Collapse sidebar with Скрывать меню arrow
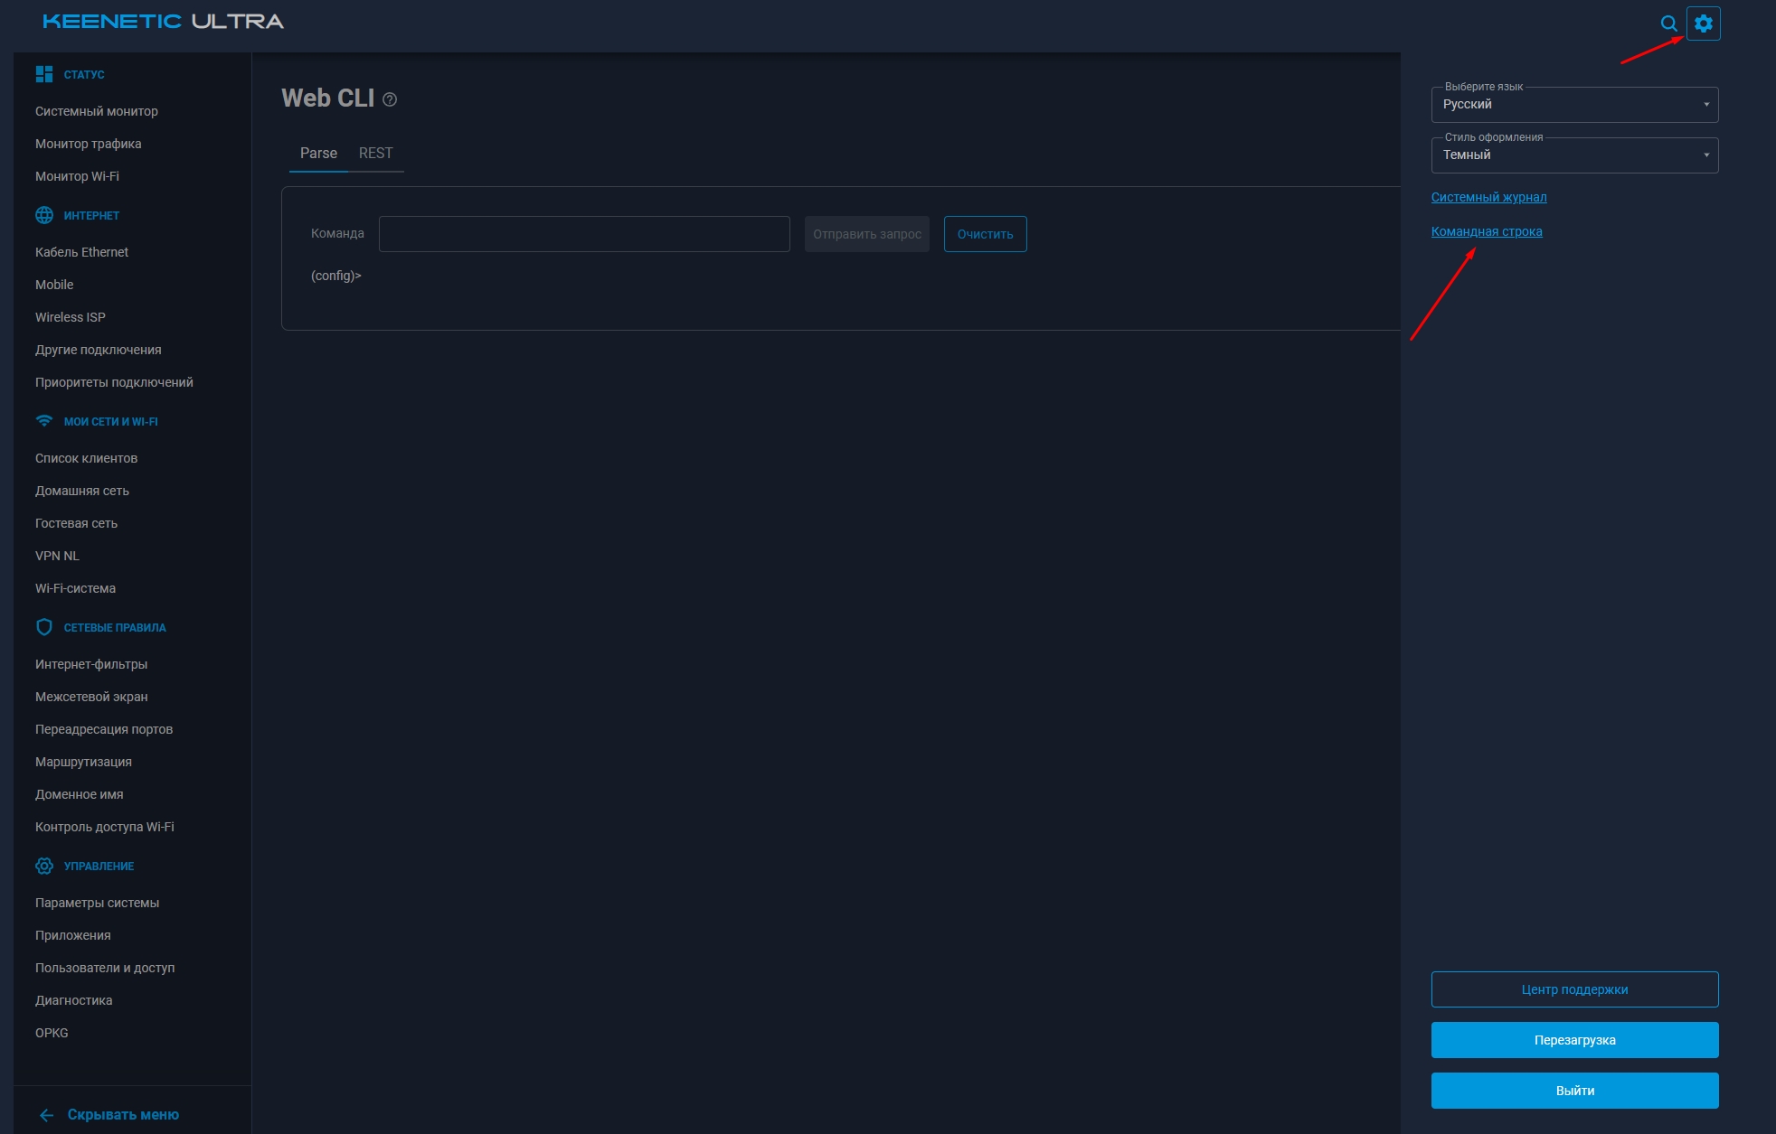The height and width of the screenshot is (1134, 1776). tap(47, 1115)
